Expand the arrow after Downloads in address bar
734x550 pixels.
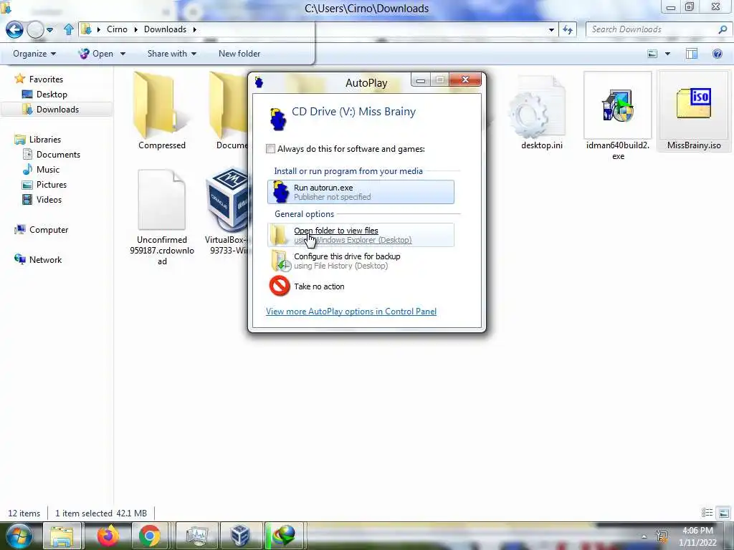195,29
